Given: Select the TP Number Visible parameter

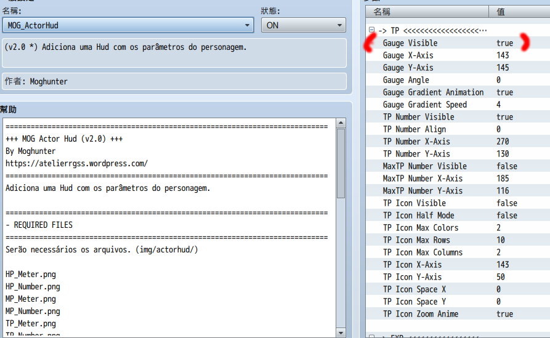Looking at the screenshot, I should 458,117.
